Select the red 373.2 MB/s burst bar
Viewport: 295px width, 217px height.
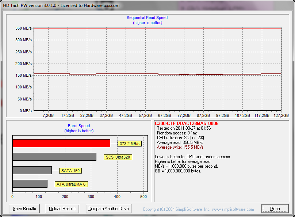(61, 143)
